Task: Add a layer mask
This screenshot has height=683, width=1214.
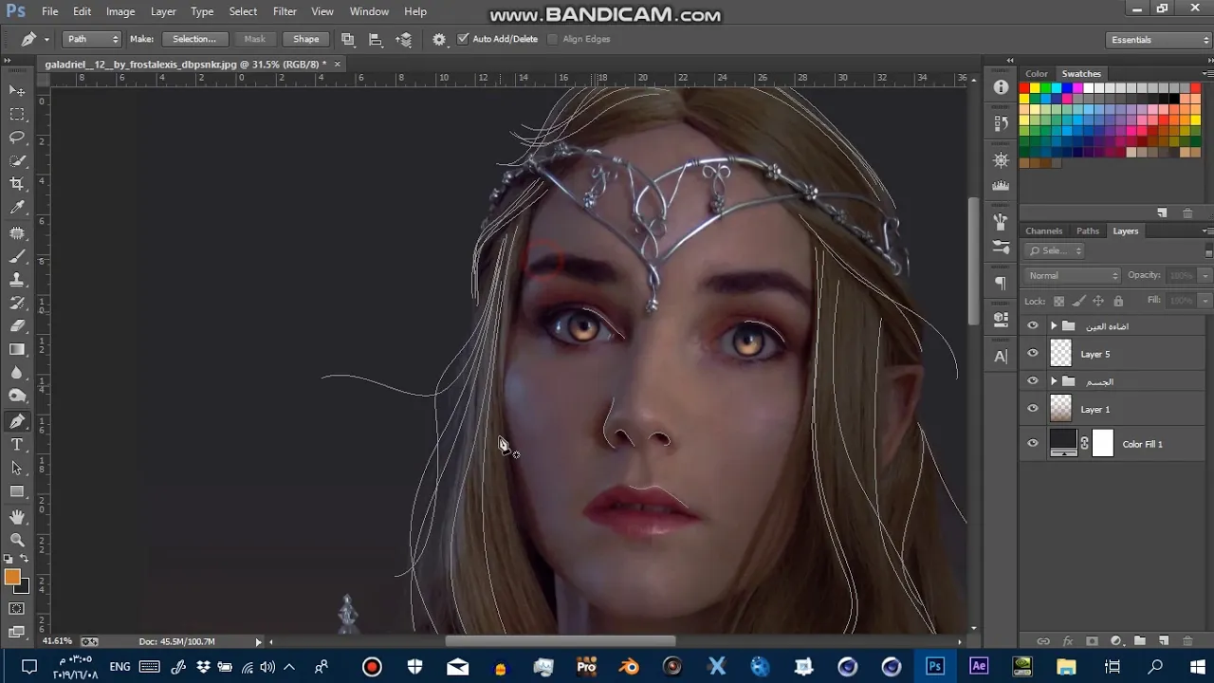Action: coord(1092,641)
